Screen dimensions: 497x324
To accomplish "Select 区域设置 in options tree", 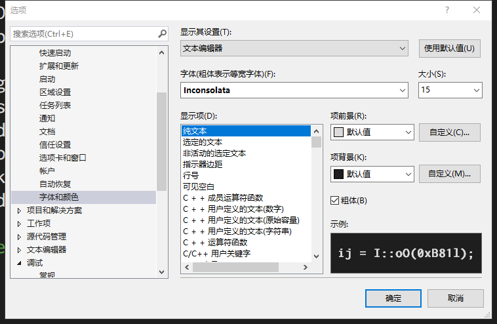I will (x=55, y=92).
